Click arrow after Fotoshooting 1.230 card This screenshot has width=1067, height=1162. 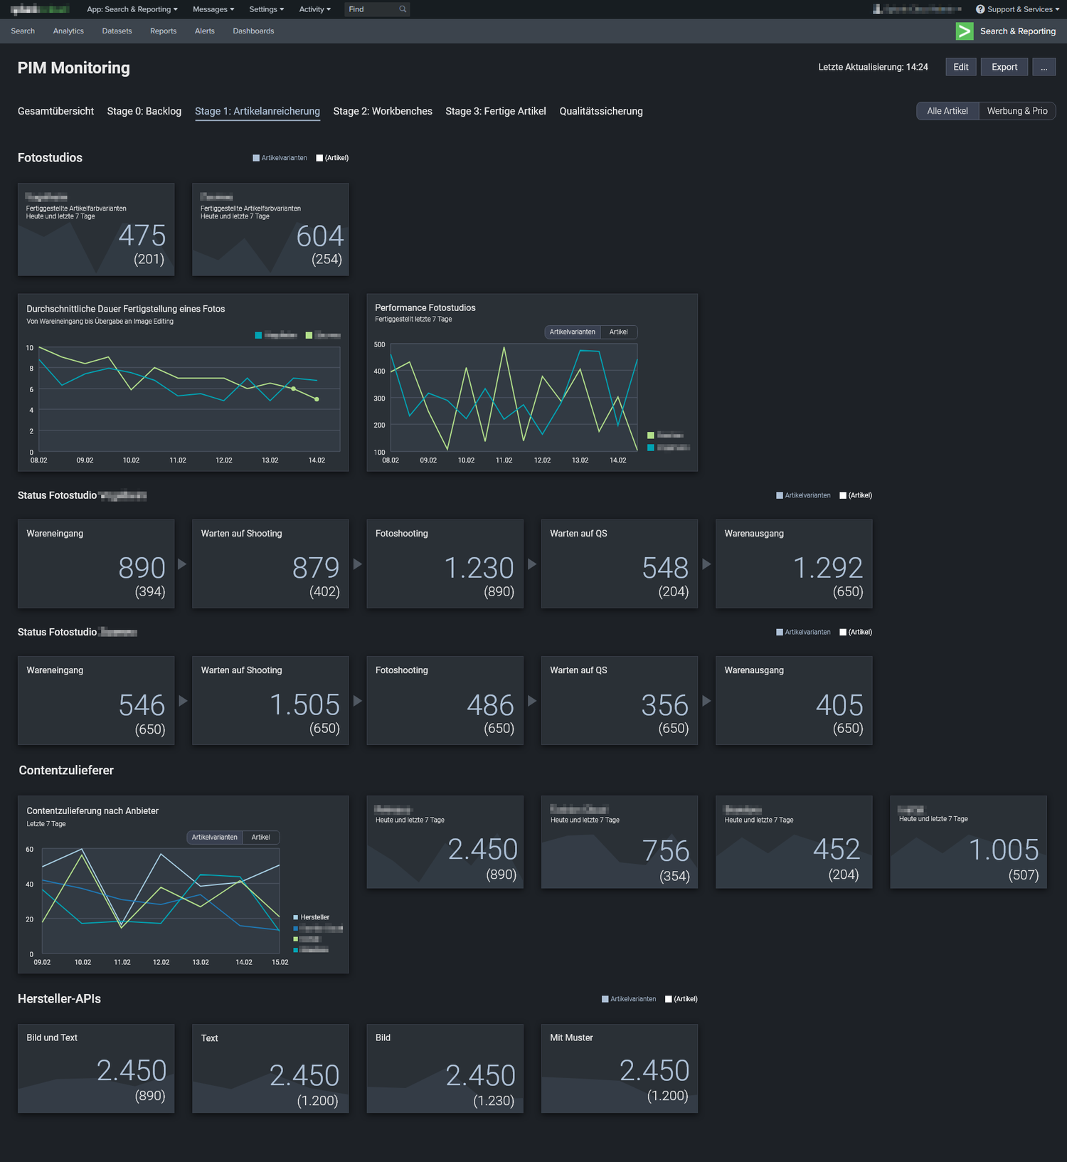(531, 564)
